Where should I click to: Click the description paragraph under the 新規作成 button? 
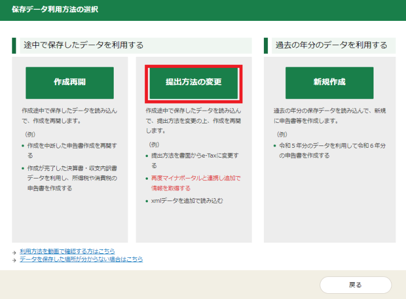coord(329,115)
